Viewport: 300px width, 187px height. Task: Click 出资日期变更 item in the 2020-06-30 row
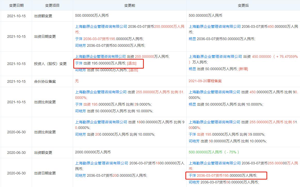(45, 173)
